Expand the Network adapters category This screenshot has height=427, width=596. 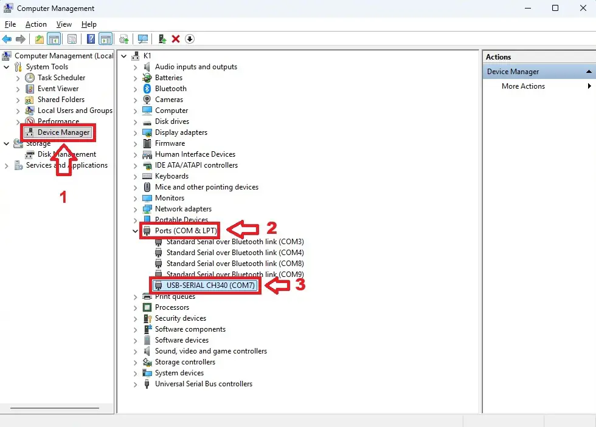click(x=135, y=208)
